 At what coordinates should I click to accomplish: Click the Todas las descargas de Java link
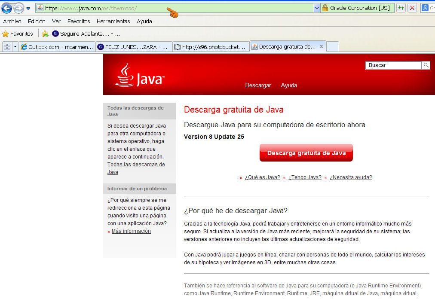click(x=136, y=168)
